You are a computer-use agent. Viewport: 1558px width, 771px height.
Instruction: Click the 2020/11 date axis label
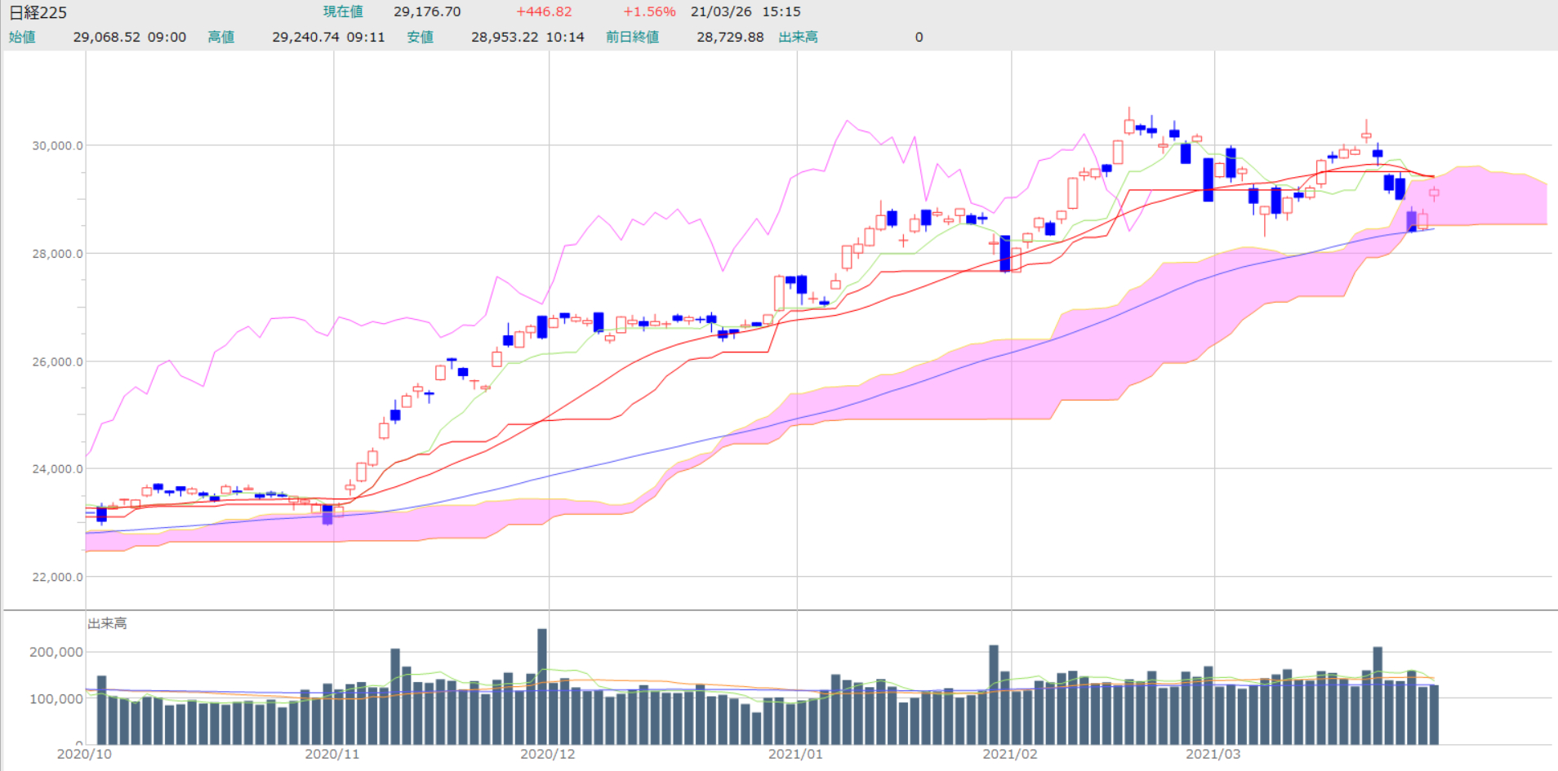point(332,754)
